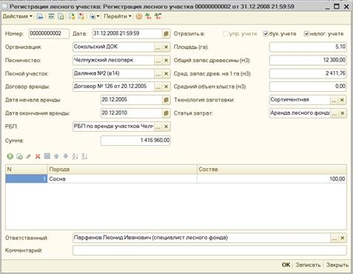
Task: Click the Сумма input field
Action: point(135,141)
